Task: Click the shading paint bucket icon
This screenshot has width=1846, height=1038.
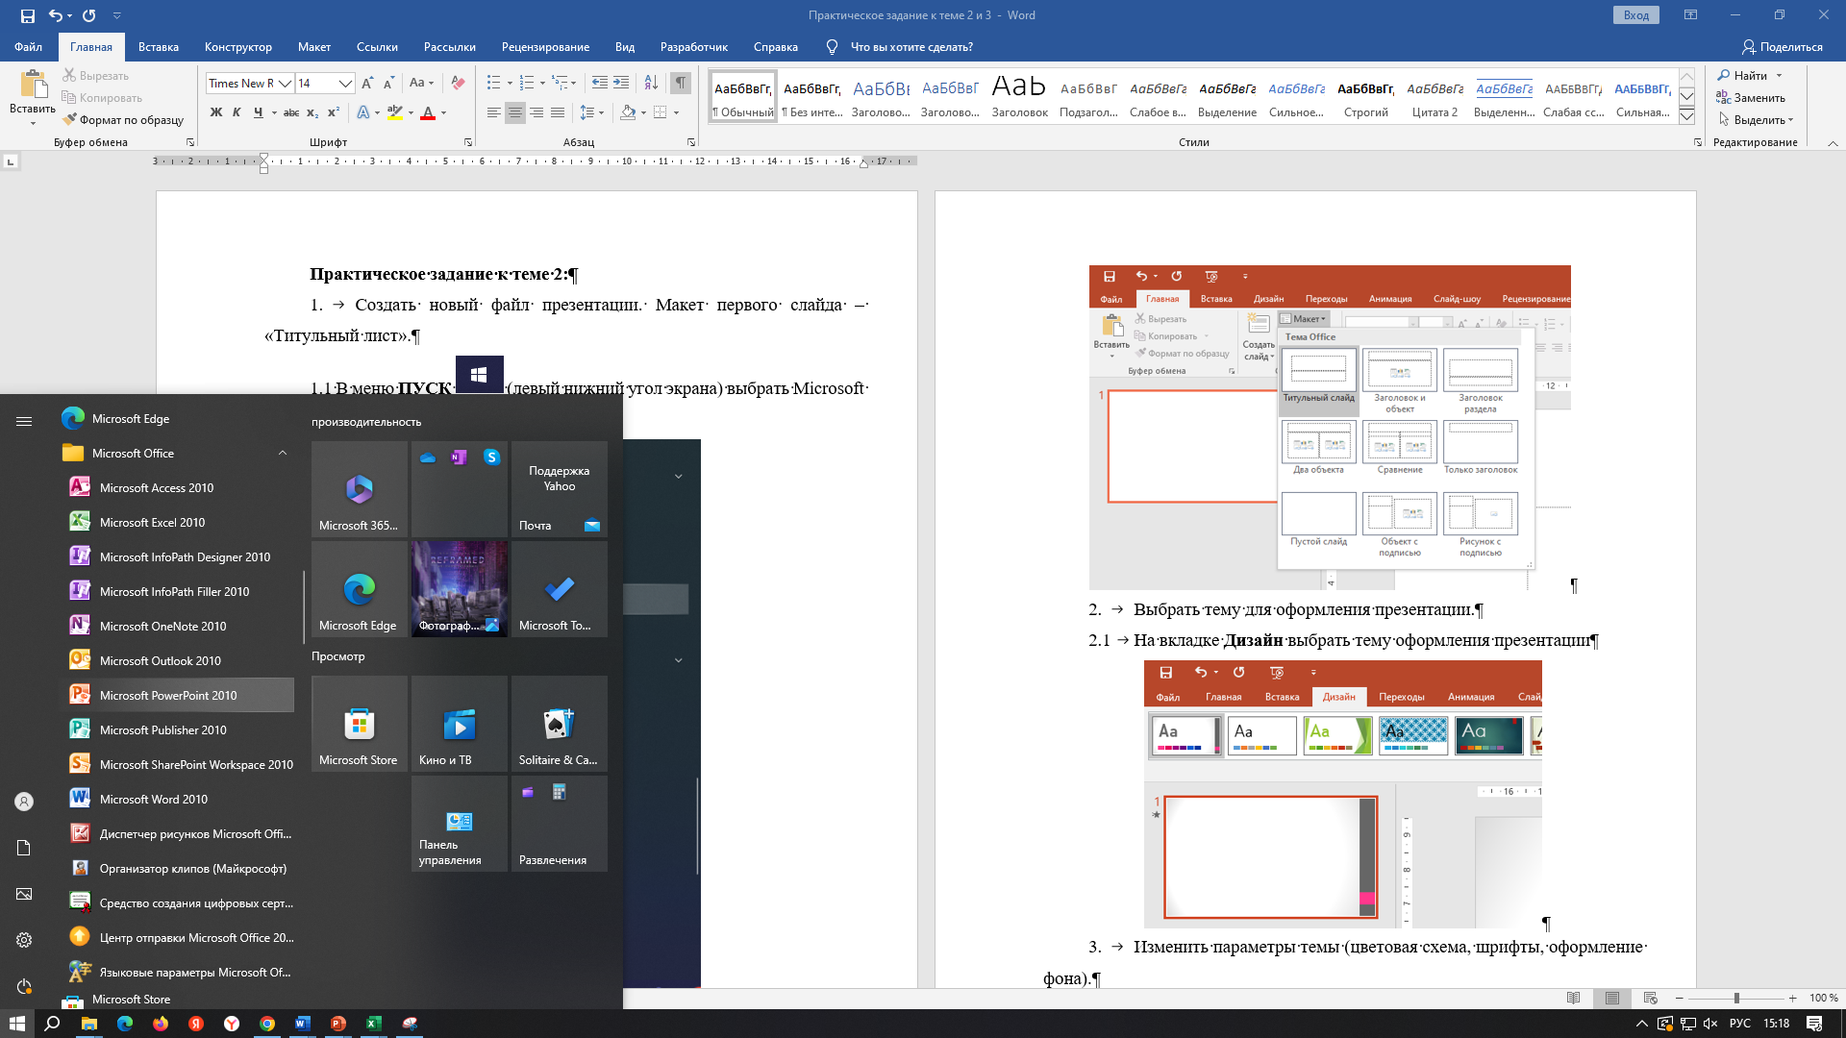Action: coord(628,112)
